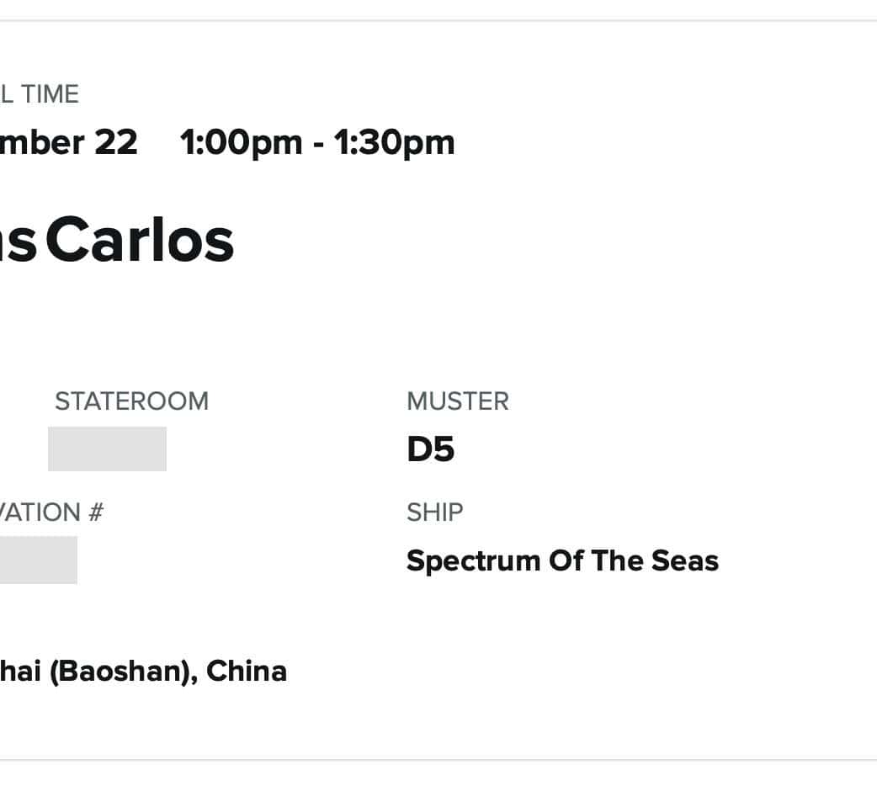Select the muster station value D5

pyautogui.click(x=430, y=450)
